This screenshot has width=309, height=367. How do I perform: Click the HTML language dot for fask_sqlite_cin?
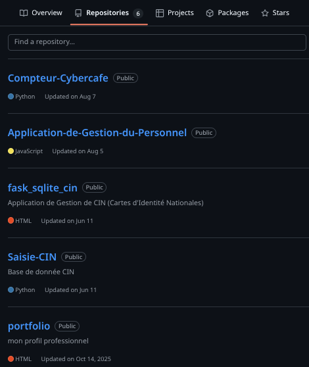[x=11, y=220]
